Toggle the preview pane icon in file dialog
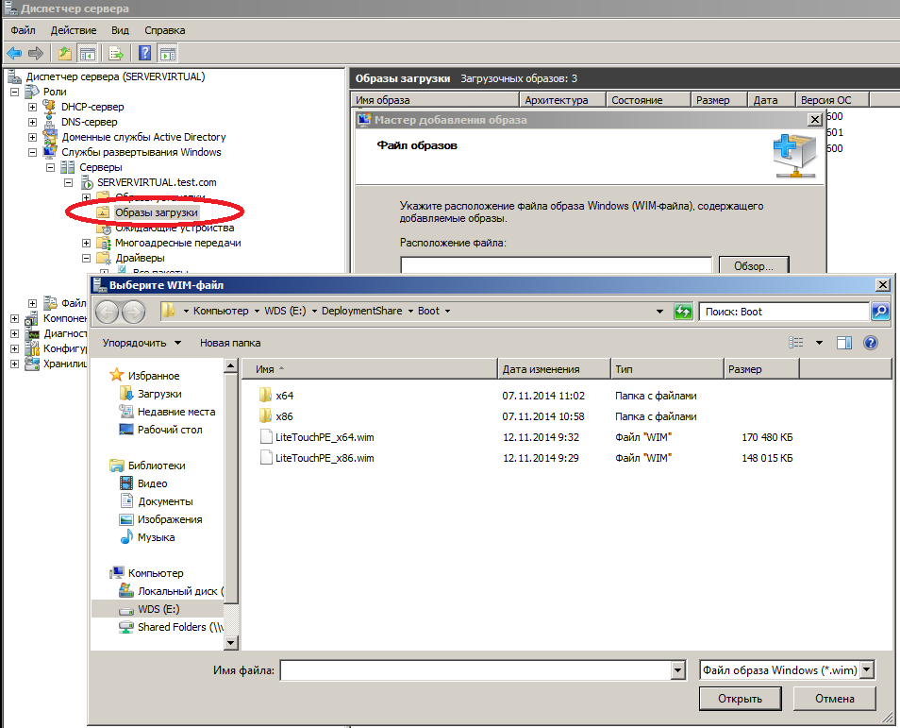Screen dimensions: 900x728 tap(843, 343)
